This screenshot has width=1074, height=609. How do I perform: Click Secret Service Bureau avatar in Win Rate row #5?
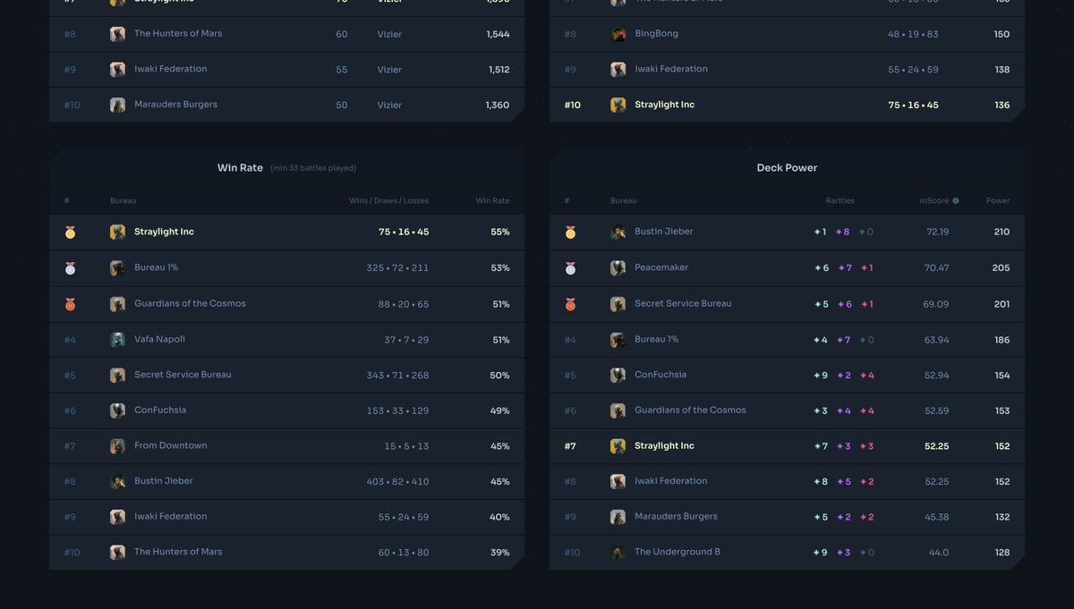[x=117, y=376]
